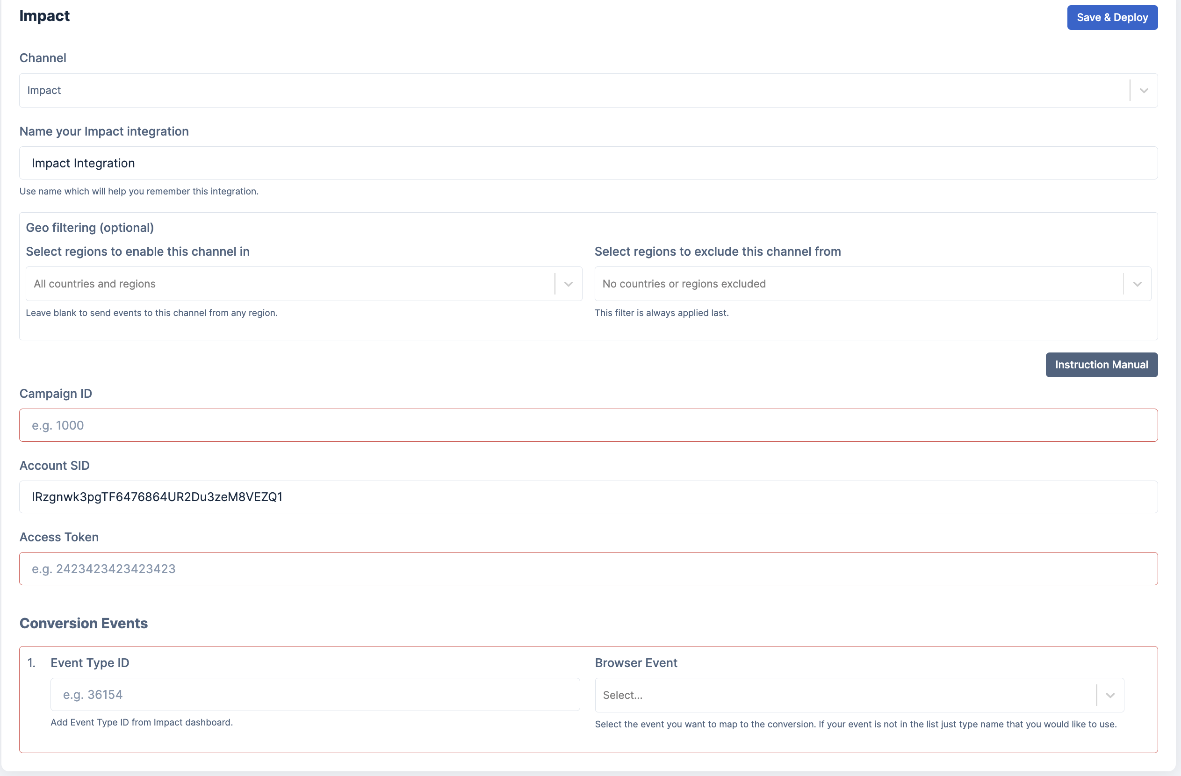Click the Save & Deploy button
The height and width of the screenshot is (776, 1181).
point(1112,17)
